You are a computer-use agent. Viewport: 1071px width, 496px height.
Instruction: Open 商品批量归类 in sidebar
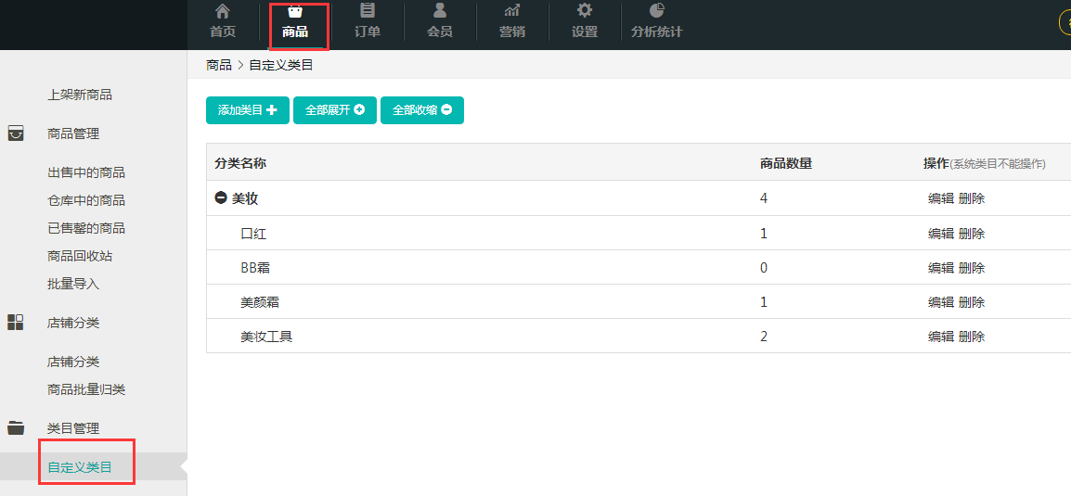(x=86, y=389)
